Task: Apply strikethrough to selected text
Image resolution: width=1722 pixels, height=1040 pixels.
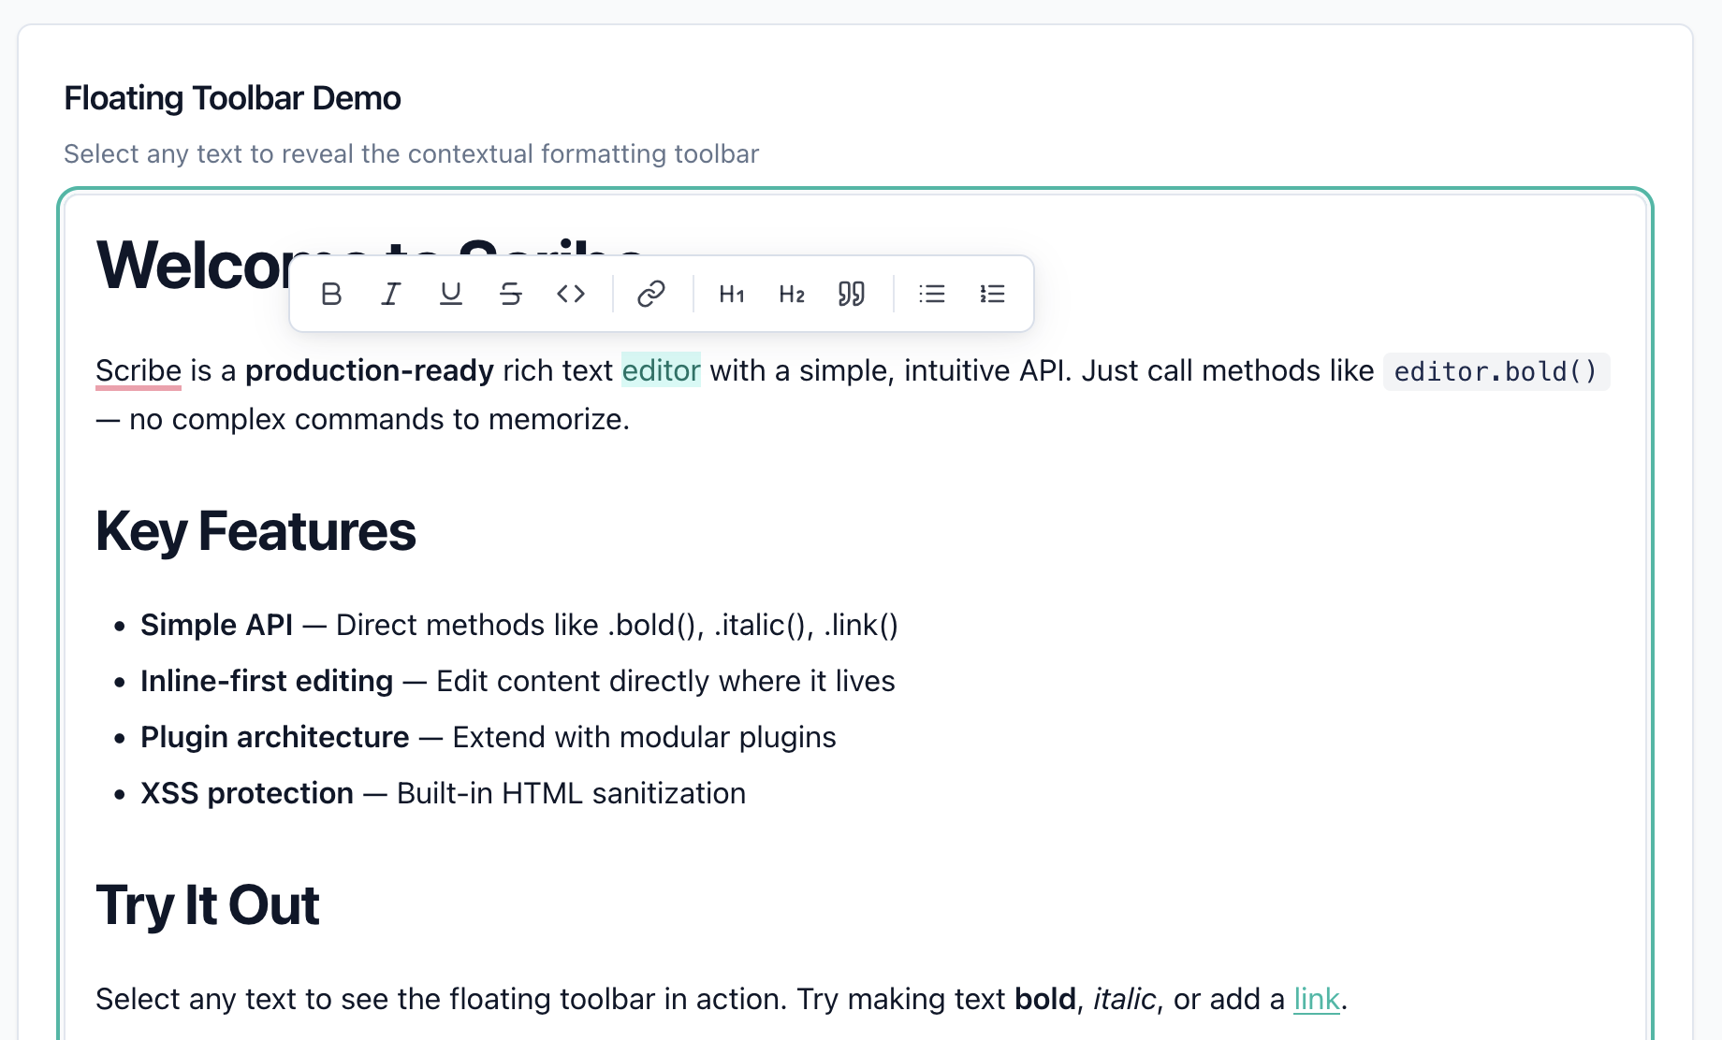Action: tap(511, 294)
